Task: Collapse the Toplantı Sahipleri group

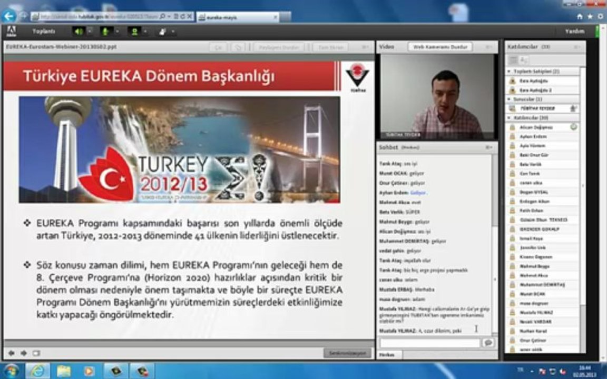Action: [x=509, y=72]
